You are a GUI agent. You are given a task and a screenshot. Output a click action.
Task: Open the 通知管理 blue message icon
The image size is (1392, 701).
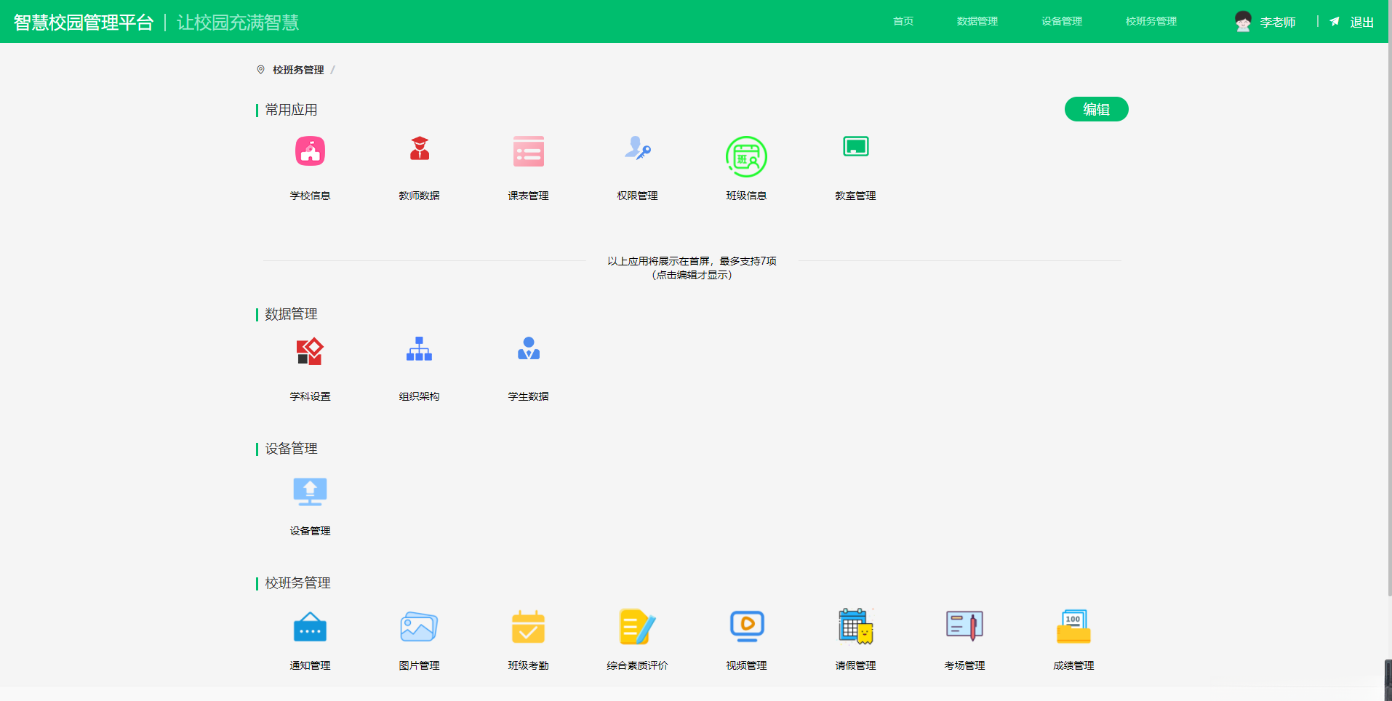point(310,627)
